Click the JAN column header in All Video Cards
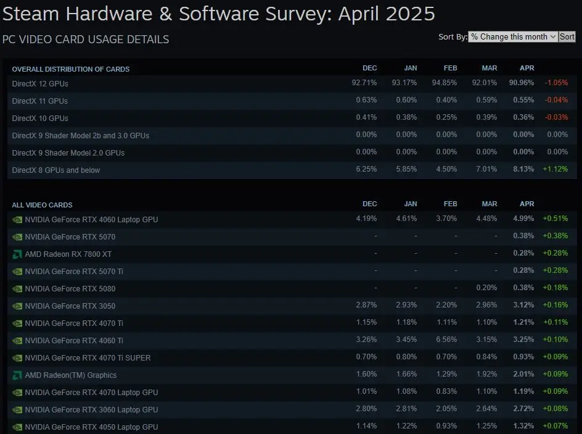The height and width of the screenshot is (434, 582). 410,204
